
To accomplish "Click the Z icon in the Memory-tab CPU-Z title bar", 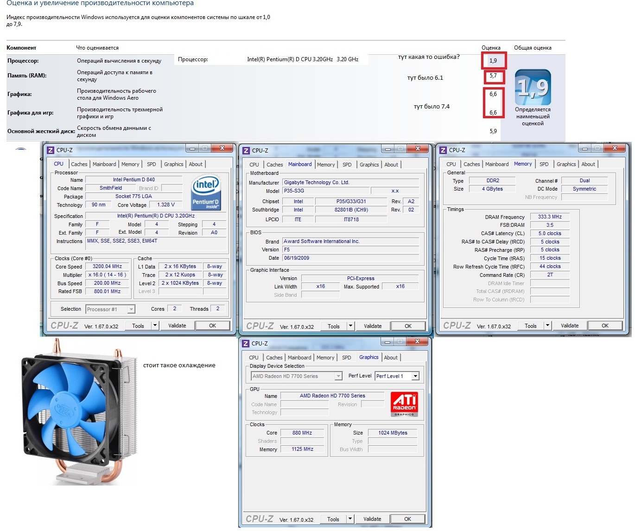I will [443, 150].
